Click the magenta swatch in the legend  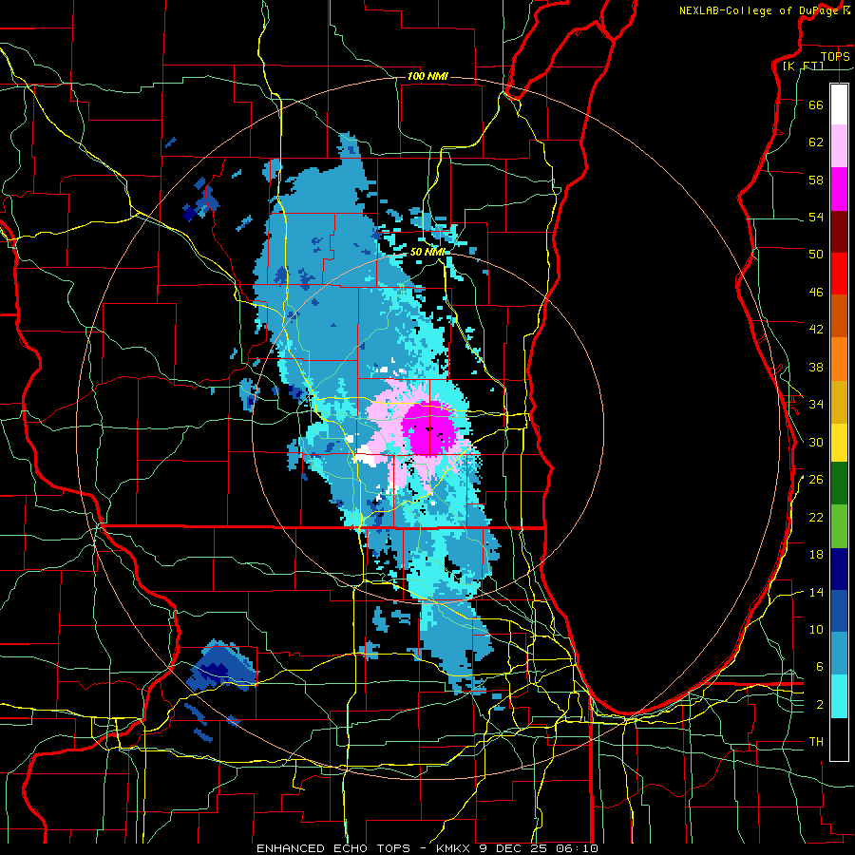tap(839, 189)
